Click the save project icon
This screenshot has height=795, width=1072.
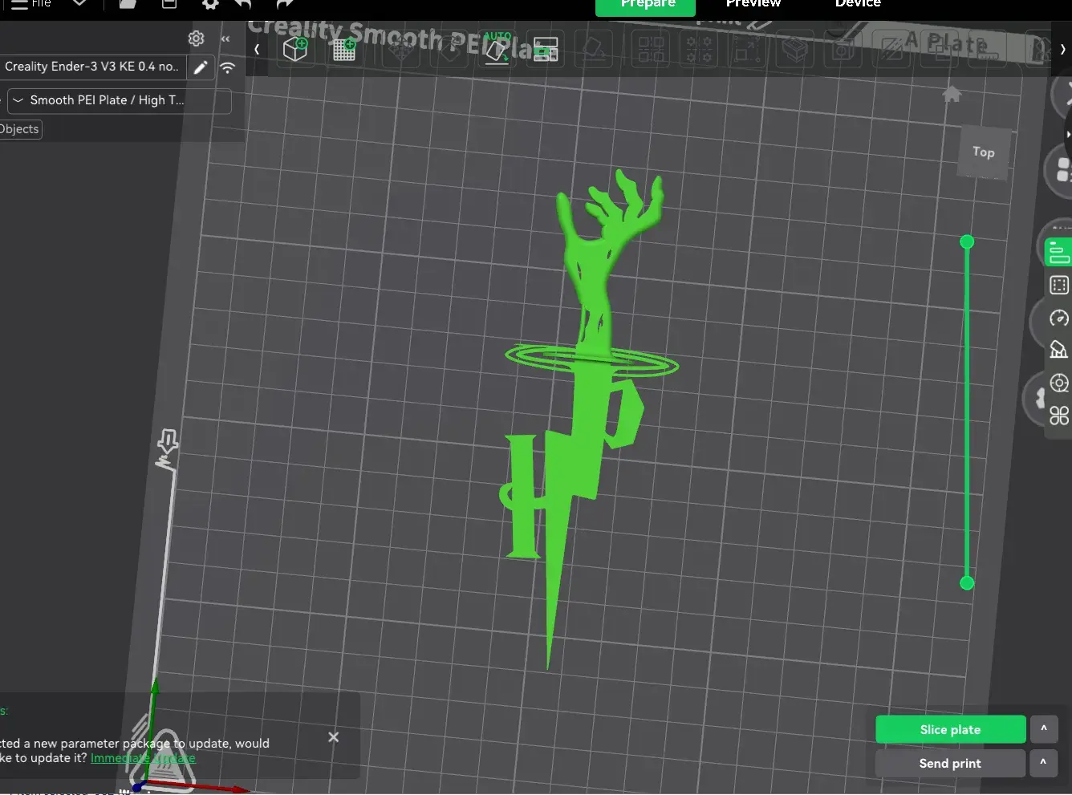pyautogui.click(x=169, y=4)
